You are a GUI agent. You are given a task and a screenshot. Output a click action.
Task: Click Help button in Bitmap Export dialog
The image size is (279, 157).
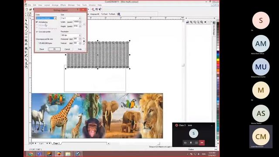click(x=80, y=49)
